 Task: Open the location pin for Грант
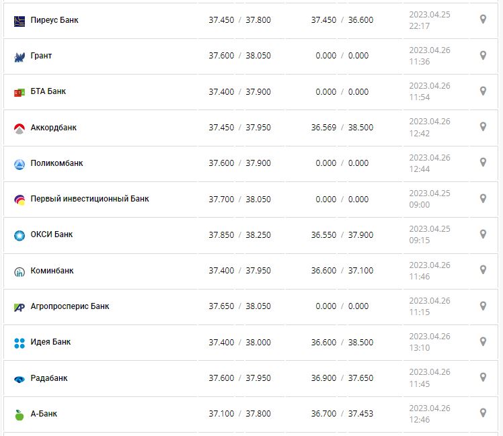[x=483, y=55]
